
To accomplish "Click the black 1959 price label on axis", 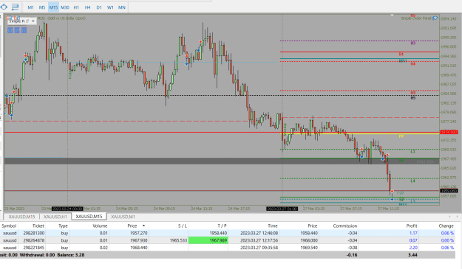I will tap(449, 191).
